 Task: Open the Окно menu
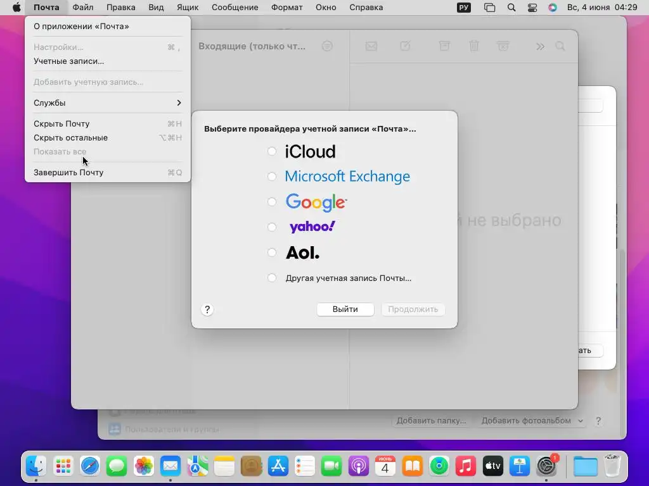pyautogui.click(x=326, y=8)
